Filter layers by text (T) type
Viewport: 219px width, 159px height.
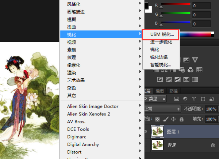(x=194, y=99)
